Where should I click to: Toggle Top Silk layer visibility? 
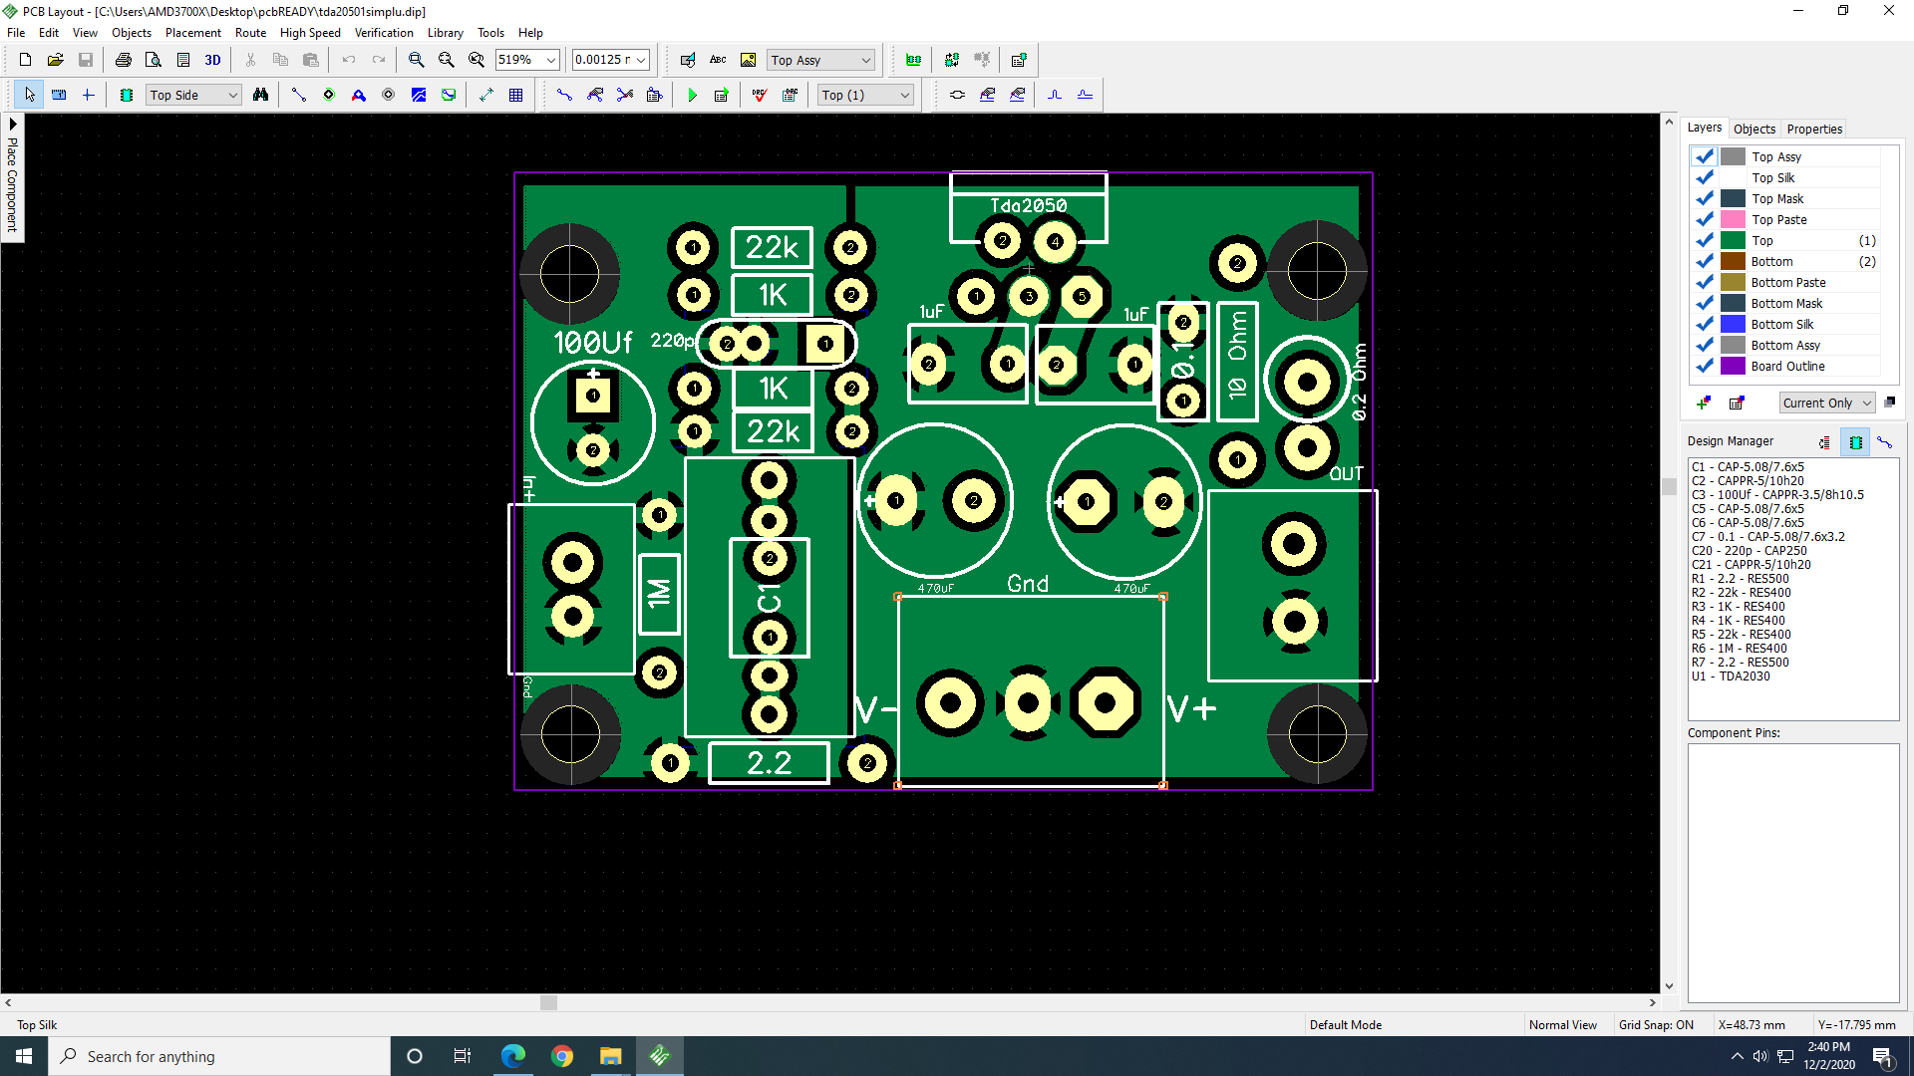coord(1705,177)
